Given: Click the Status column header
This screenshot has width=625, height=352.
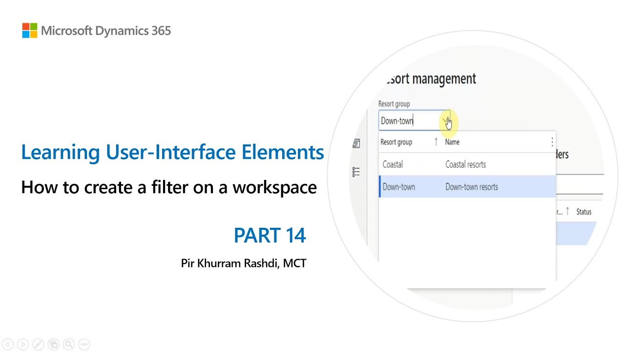Looking at the screenshot, I should pos(583,212).
